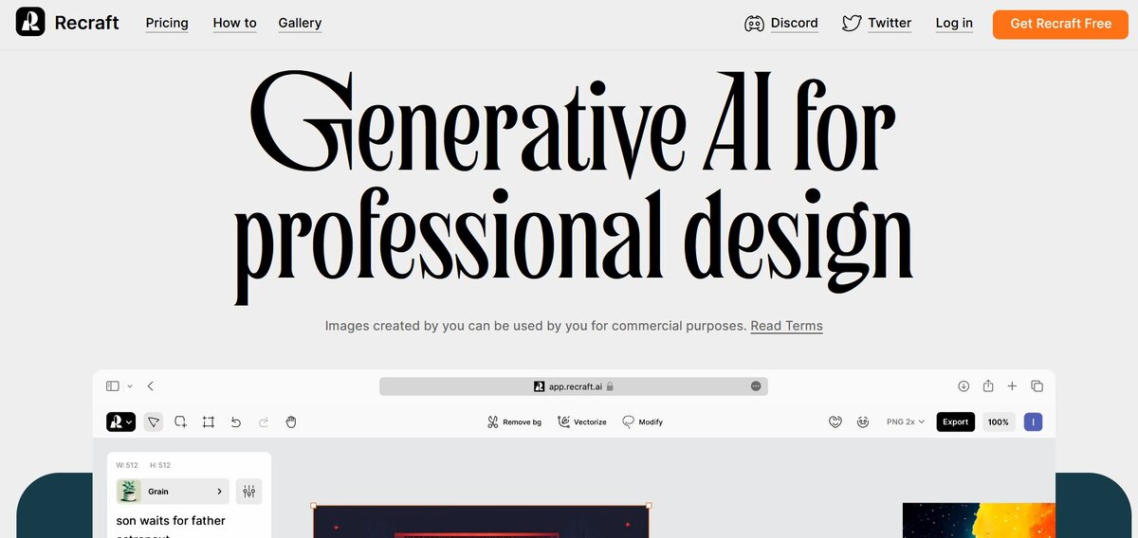
Task: Click the Twitter bird icon
Action: pyautogui.click(x=852, y=24)
